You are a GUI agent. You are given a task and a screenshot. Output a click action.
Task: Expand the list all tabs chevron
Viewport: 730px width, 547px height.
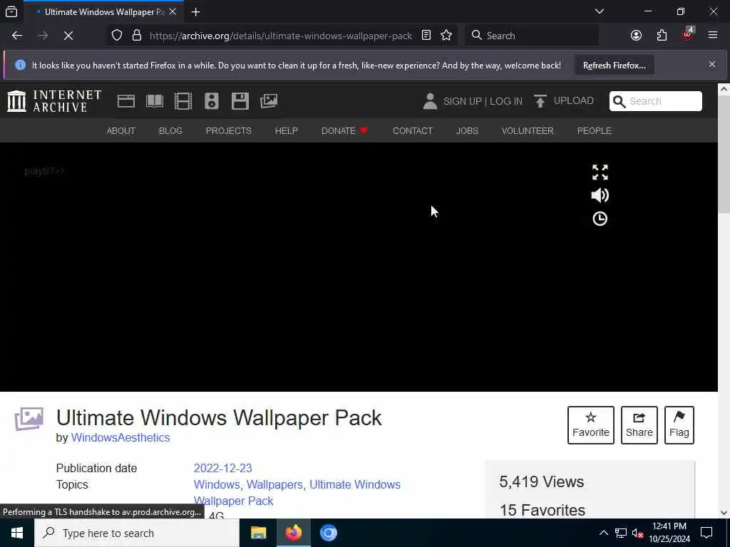(x=599, y=11)
